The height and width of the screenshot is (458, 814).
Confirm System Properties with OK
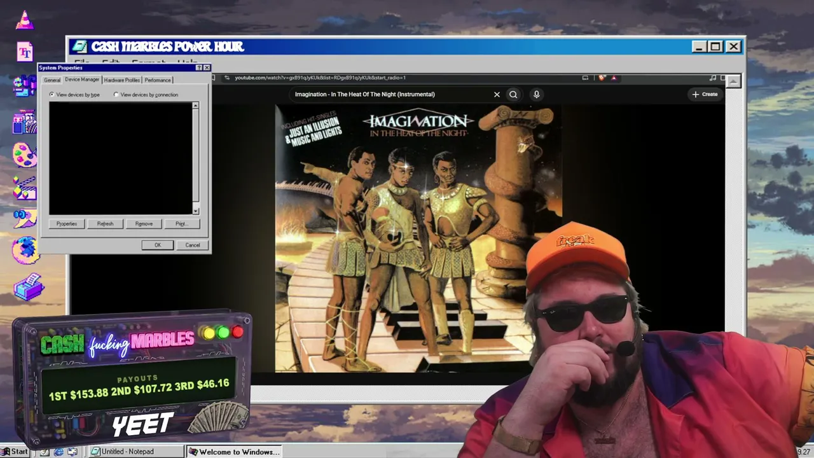158,245
